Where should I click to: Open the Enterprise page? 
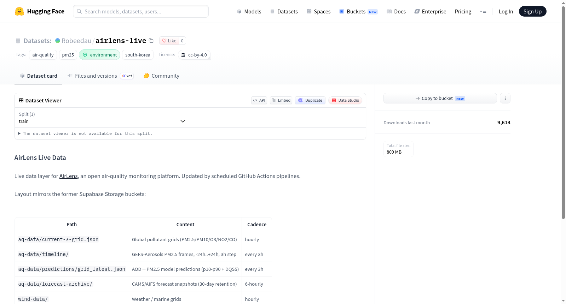[430, 11]
